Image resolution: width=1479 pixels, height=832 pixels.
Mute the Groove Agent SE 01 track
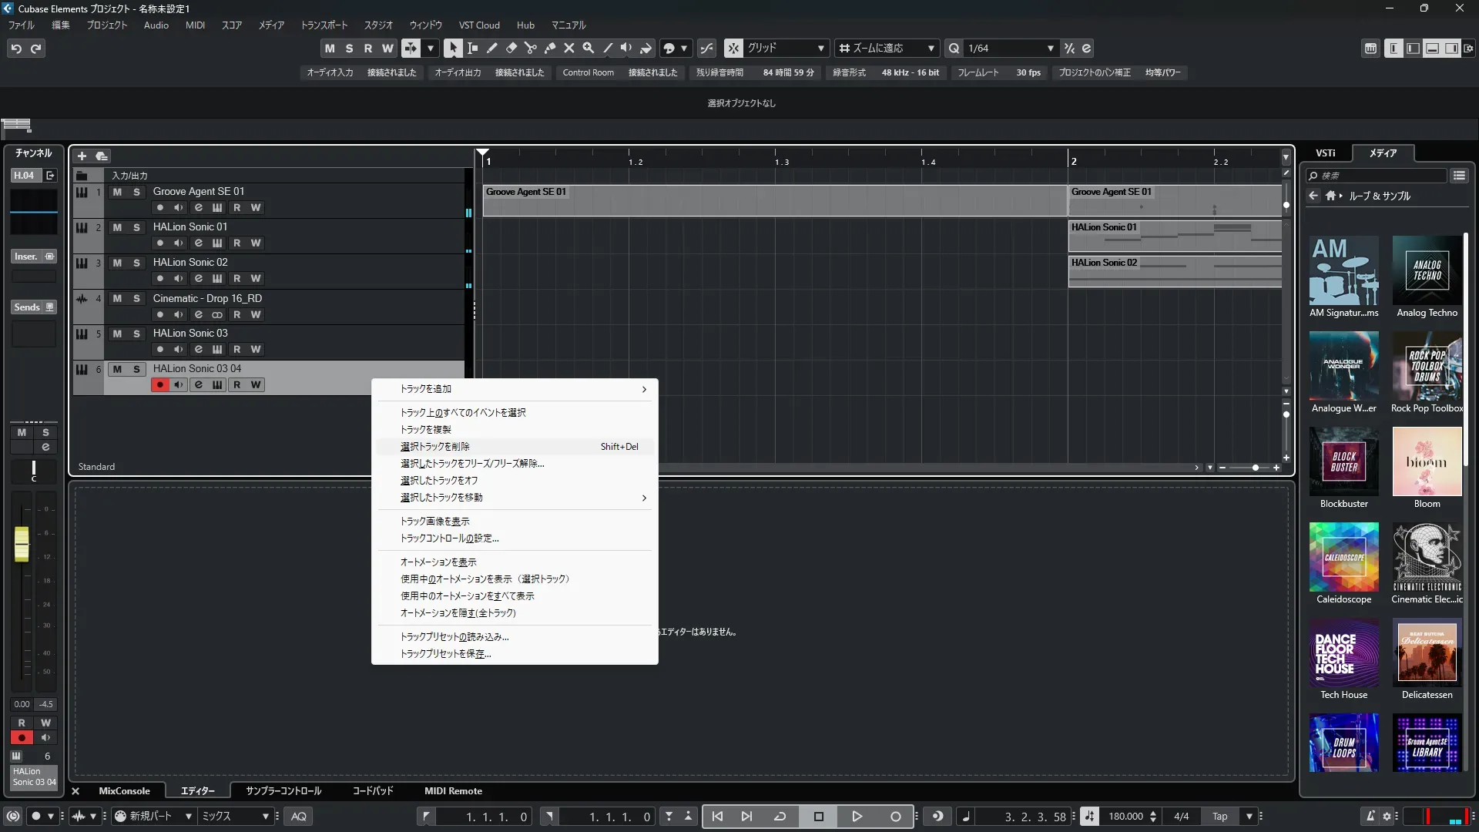pyautogui.click(x=117, y=192)
